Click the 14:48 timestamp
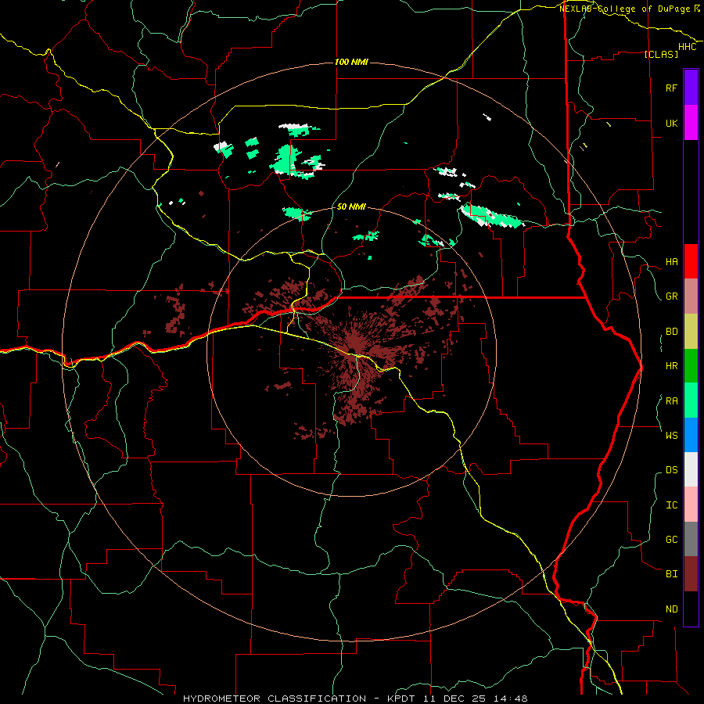Screen dimensions: 704x704 click(x=509, y=699)
